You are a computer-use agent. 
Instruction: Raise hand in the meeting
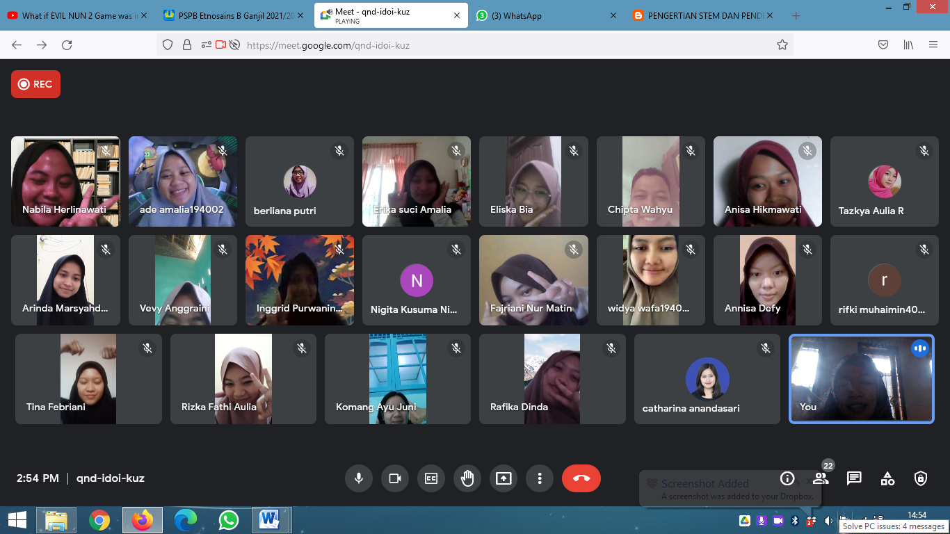click(467, 478)
